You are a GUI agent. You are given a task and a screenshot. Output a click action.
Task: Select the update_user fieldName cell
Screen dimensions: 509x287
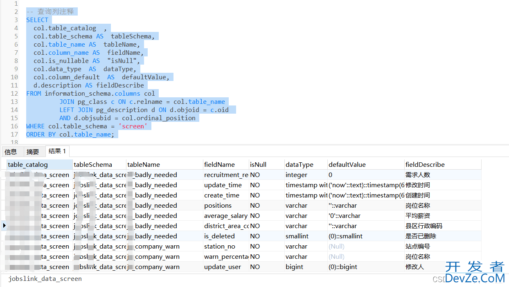click(226, 267)
